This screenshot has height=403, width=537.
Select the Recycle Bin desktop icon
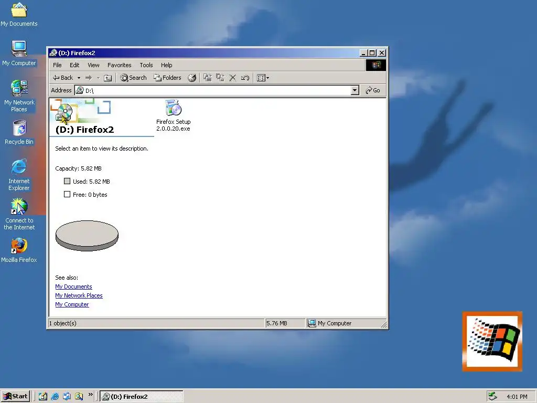[x=19, y=133]
